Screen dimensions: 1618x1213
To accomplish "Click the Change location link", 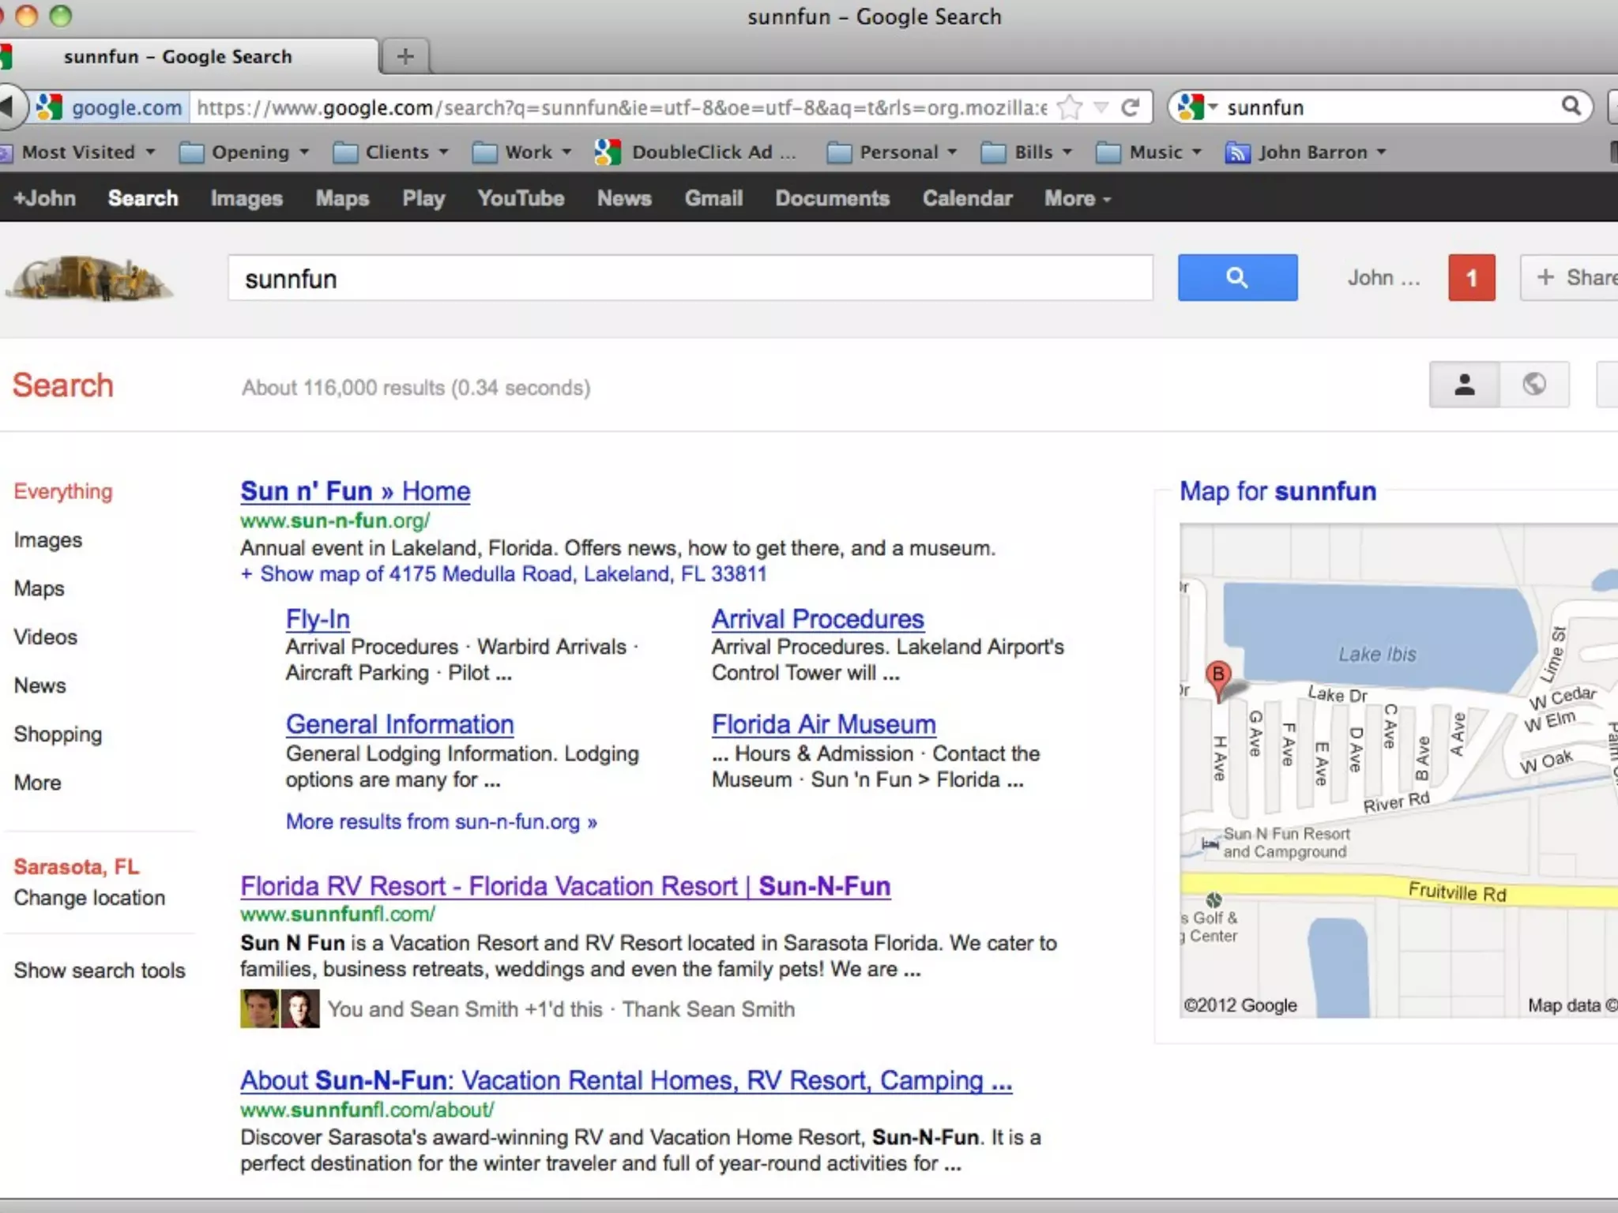I will (x=89, y=898).
